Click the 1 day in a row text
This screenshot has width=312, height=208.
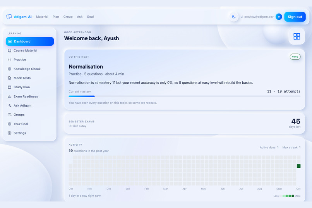(x=85, y=196)
